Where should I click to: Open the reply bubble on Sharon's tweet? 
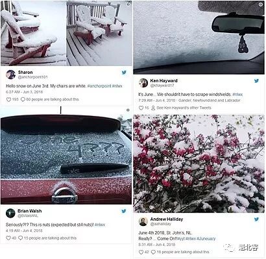[23, 100]
